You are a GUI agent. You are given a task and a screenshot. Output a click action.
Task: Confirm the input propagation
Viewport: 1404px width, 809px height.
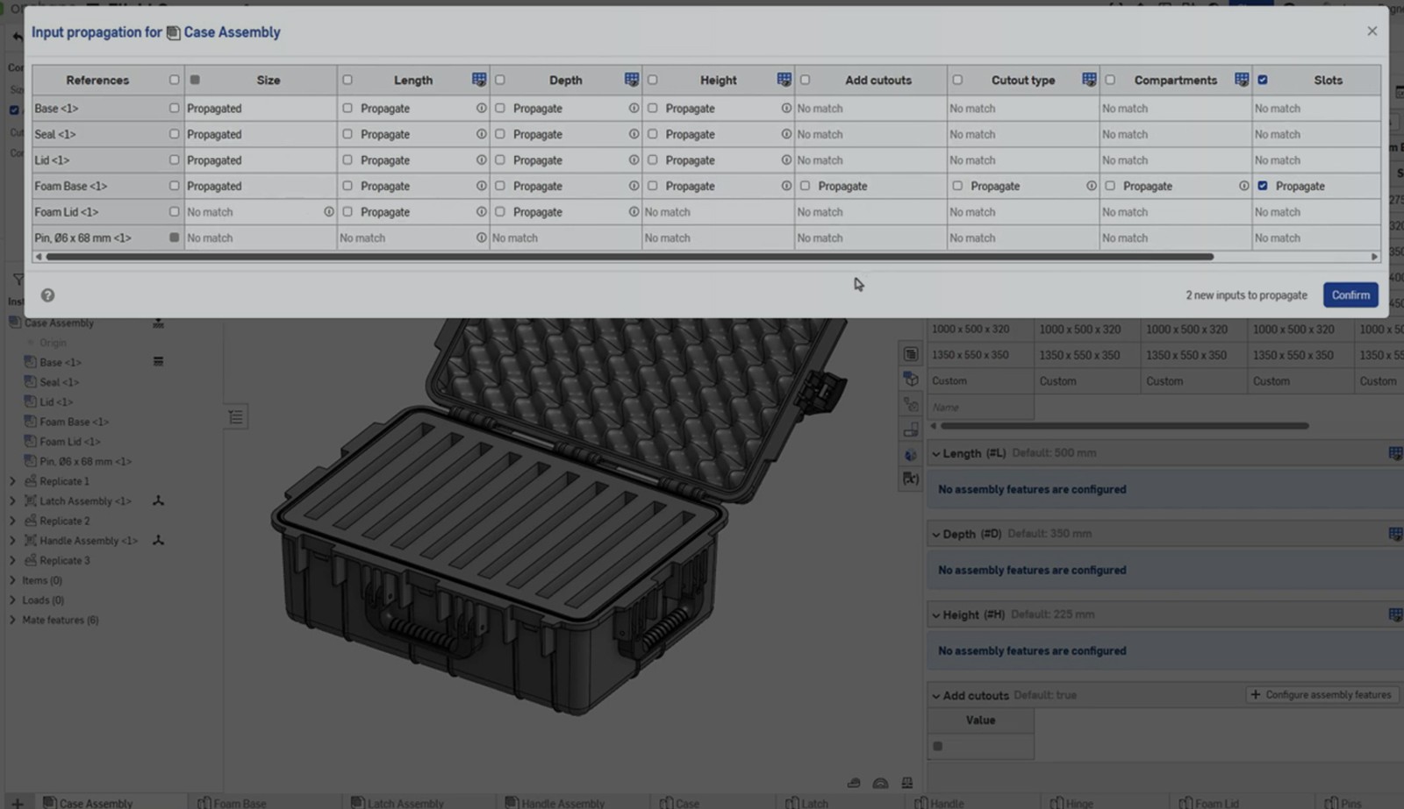(1350, 295)
